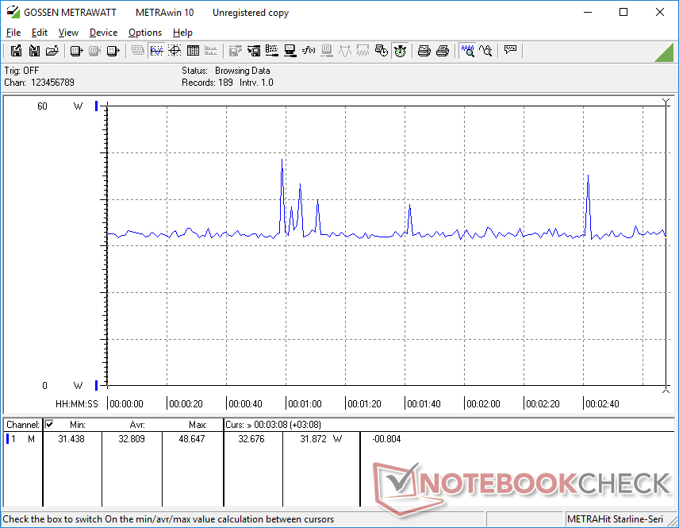
Task: Click the 00:02:40 time axis label
Action: point(602,404)
